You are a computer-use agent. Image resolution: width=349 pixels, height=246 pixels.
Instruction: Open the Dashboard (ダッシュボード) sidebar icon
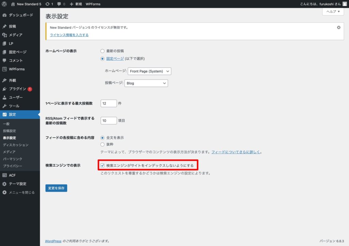(x=4, y=15)
